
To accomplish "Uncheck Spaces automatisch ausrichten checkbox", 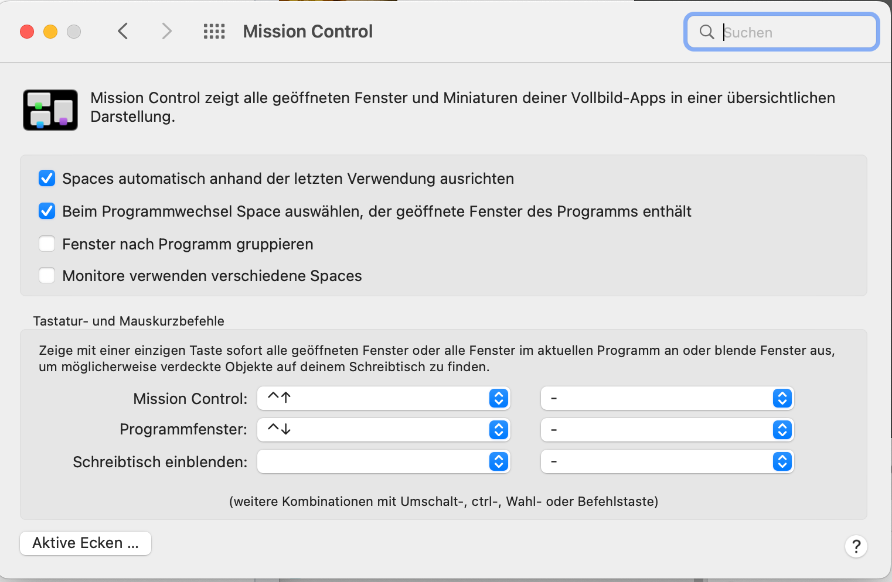I will (47, 178).
